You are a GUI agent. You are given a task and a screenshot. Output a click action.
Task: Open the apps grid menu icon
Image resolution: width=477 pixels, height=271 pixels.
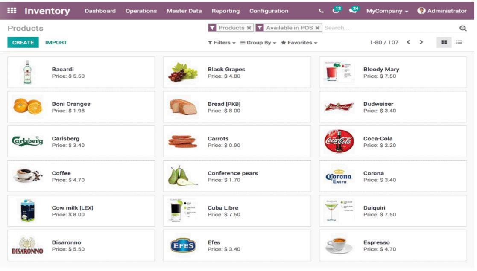click(12, 11)
